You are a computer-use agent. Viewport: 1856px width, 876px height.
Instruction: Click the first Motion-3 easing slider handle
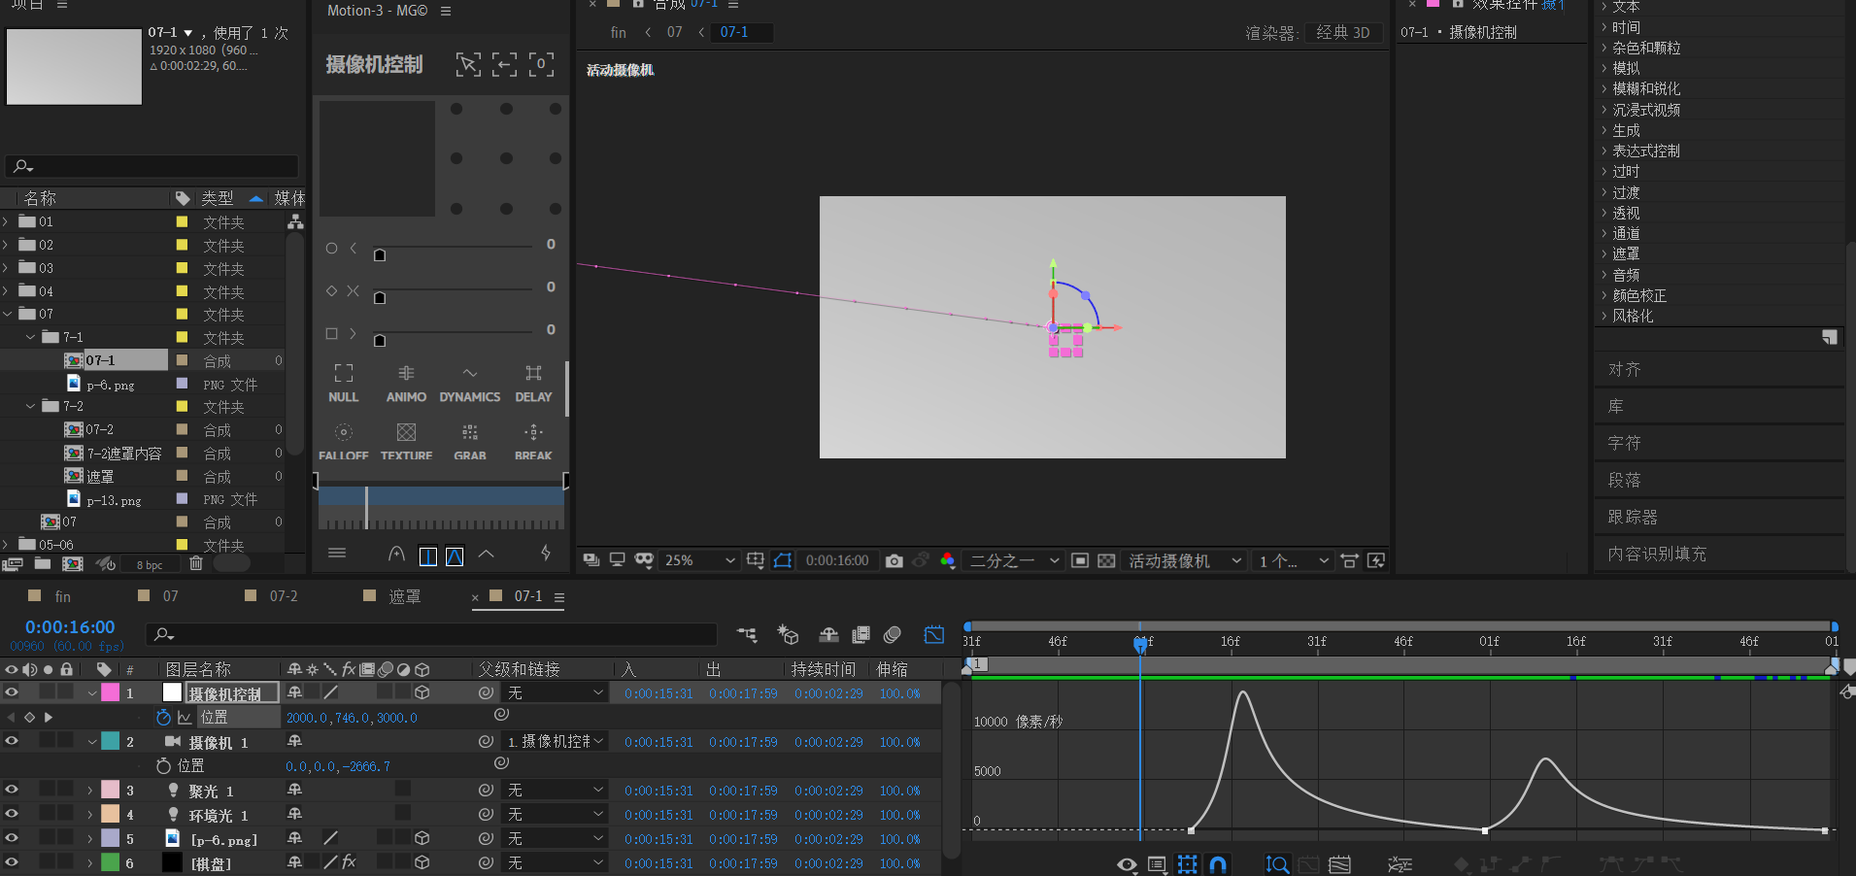point(380,255)
